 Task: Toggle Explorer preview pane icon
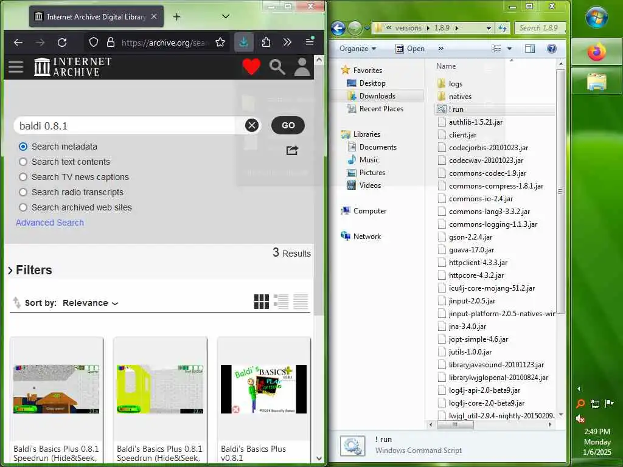click(530, 49)
